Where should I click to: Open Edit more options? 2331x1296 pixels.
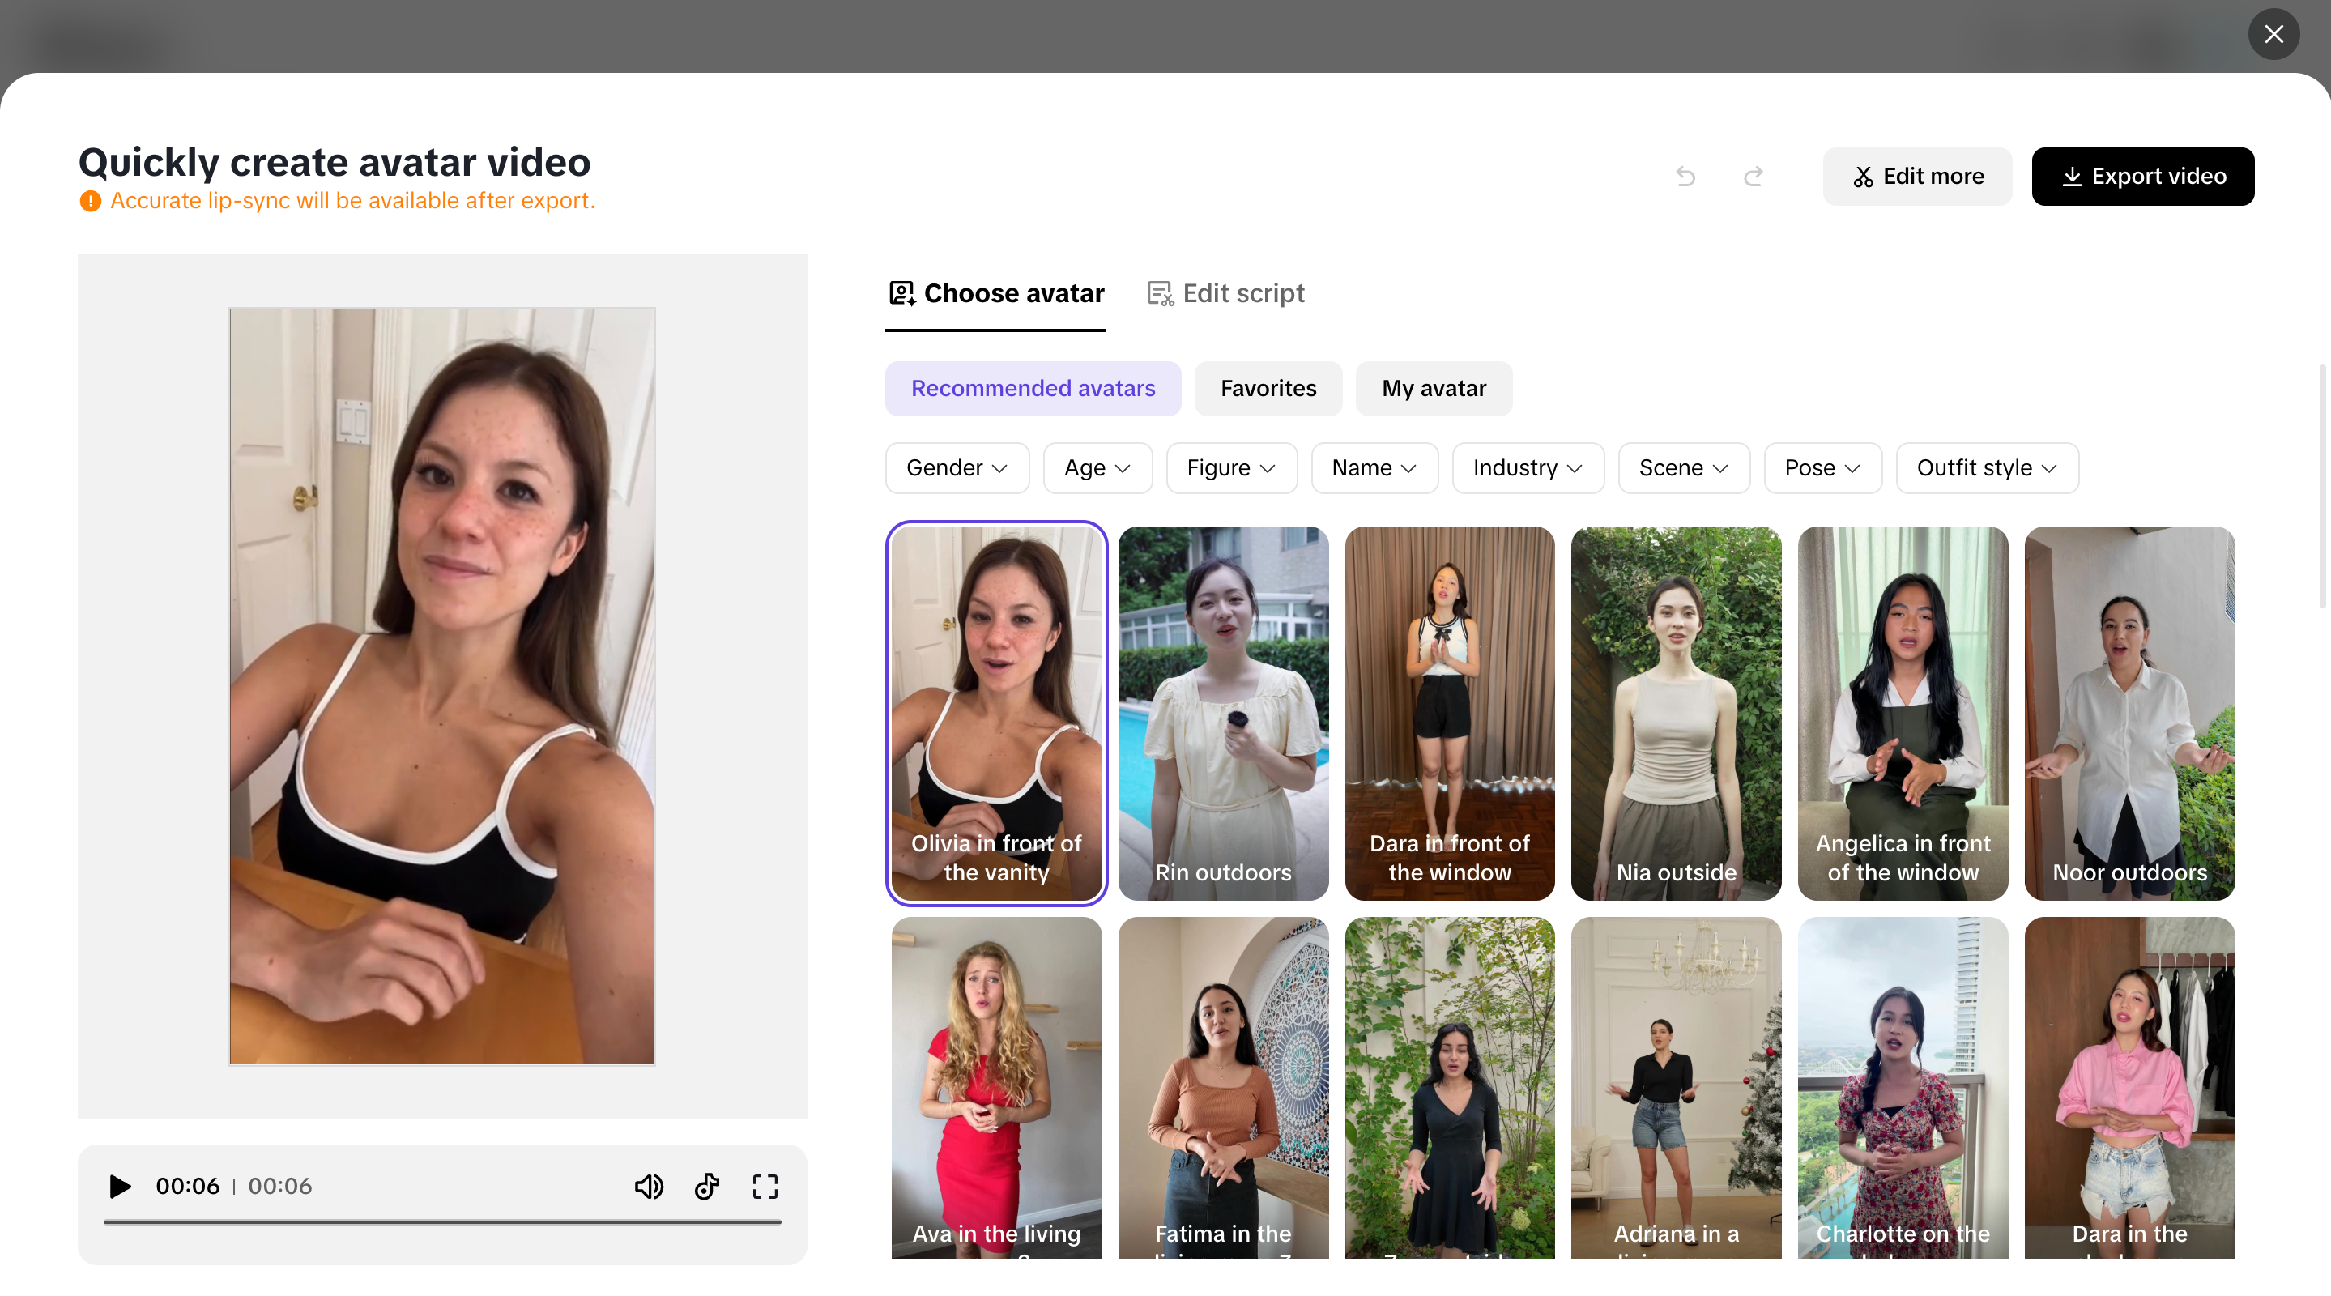[x=1916, y=177]
